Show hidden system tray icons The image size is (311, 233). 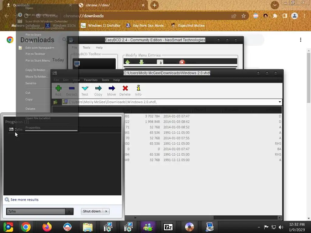point(259,227)
